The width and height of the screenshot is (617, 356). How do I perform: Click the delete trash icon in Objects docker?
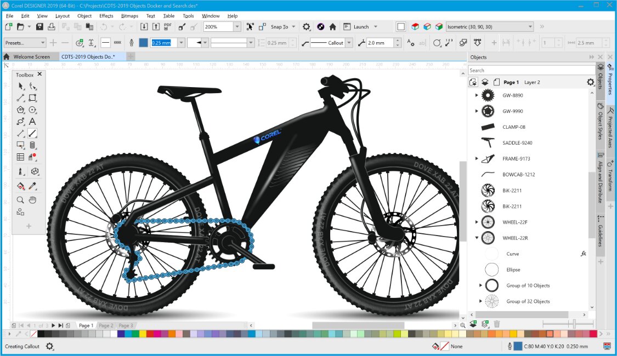[496, 324]
